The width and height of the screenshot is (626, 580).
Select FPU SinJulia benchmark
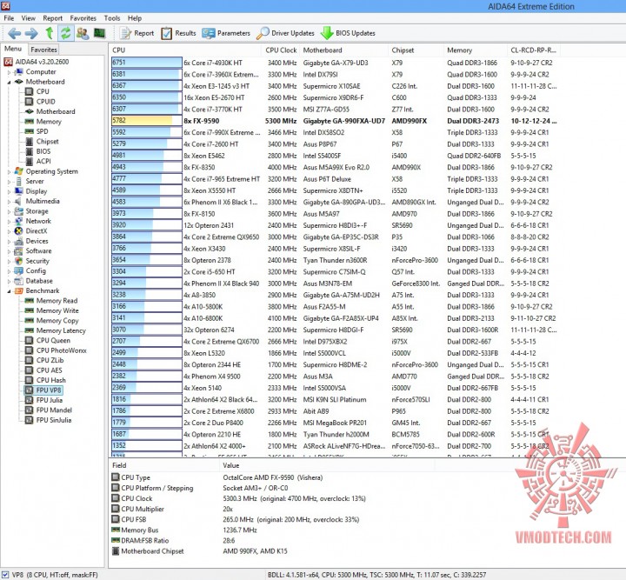pyautogui.click(x=54, y=420)
